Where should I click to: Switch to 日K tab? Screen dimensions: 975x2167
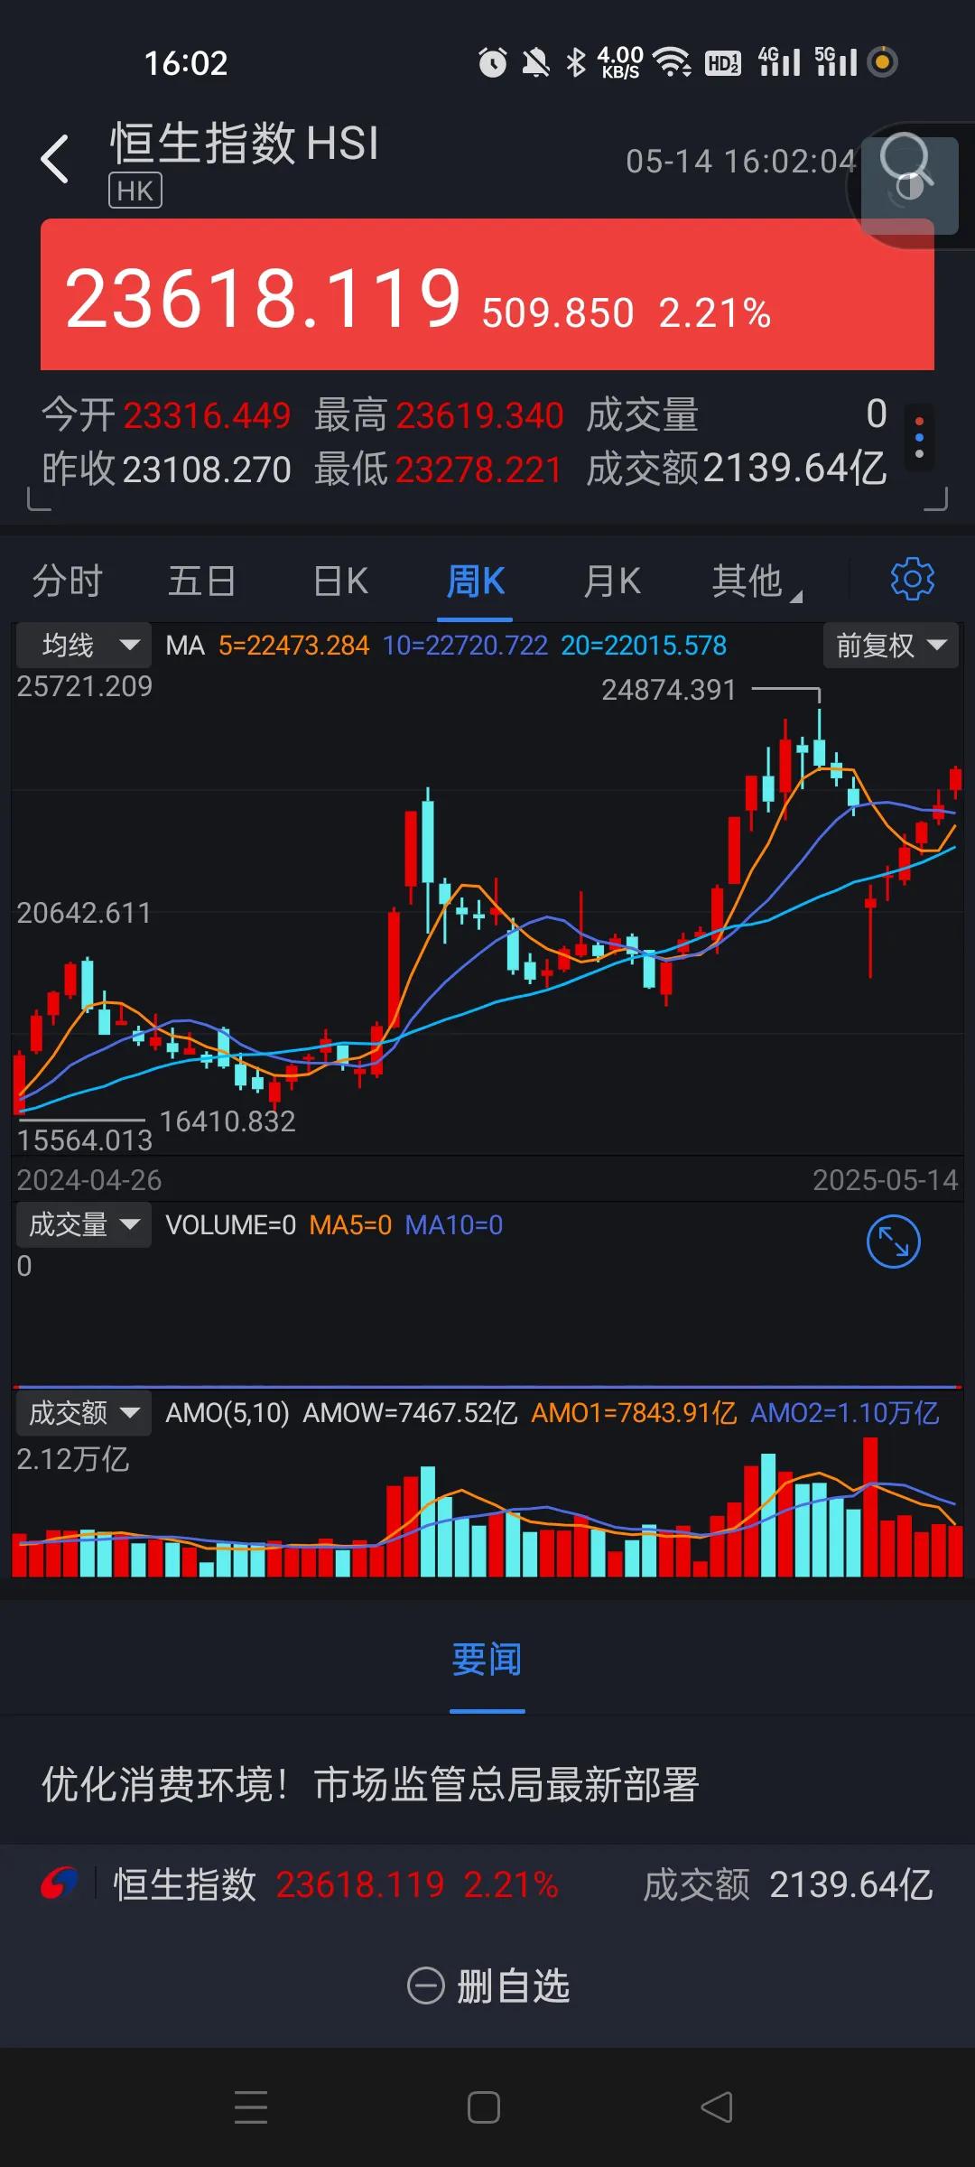pyautogui.click(x=340, y=581)
